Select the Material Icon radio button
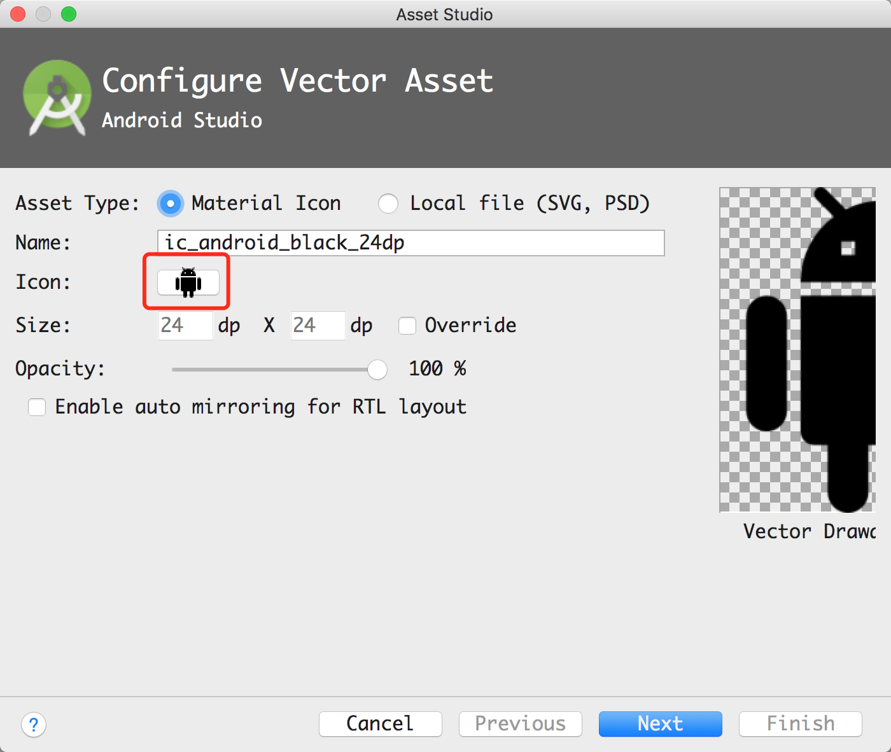The image size is (891, 752). tap(171, 204)
